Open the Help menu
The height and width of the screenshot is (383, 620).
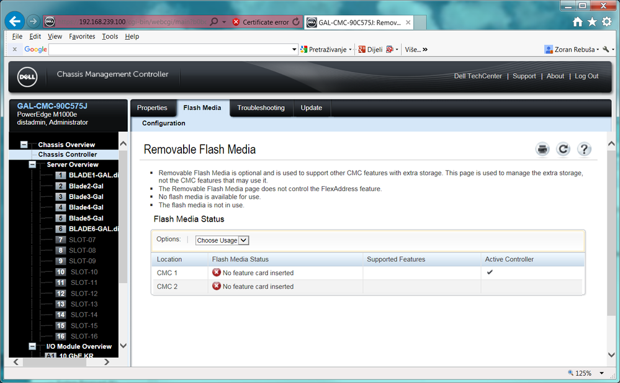[132, 37]
